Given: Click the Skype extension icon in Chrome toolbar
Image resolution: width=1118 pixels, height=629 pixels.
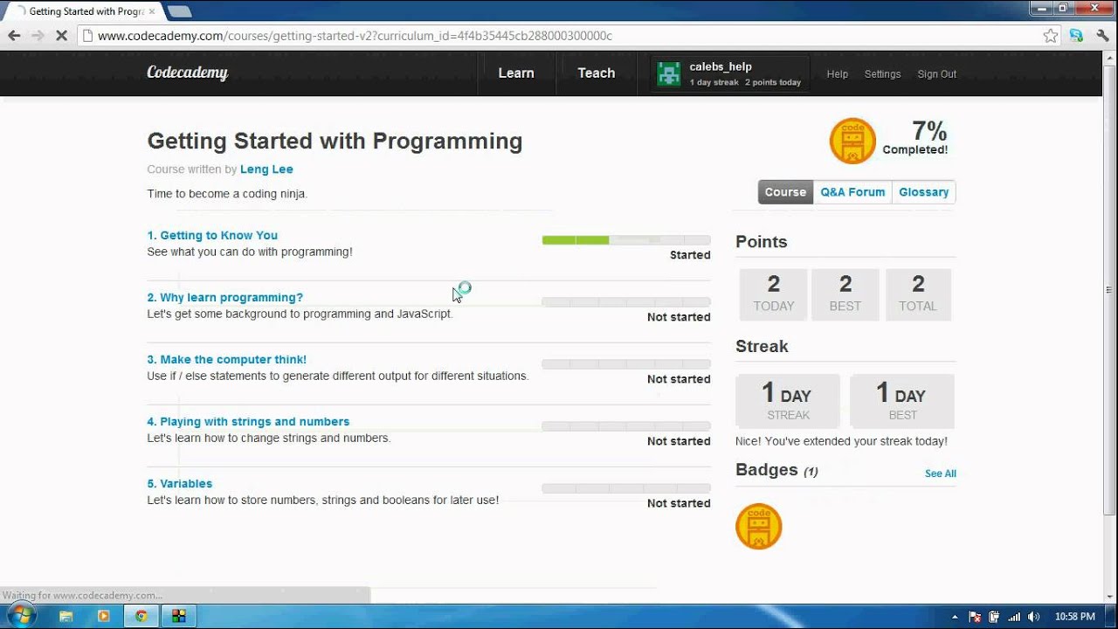Looking at the screenshot, I should pos(1076,36).
